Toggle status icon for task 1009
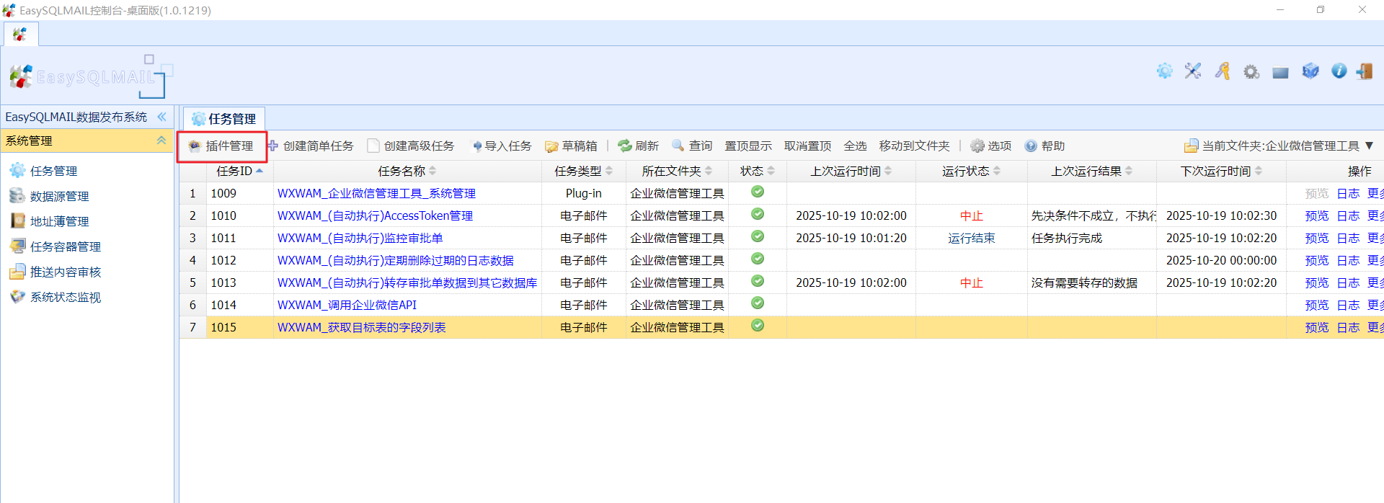Image resolution: width=1384 pixels, height=503 pixels. tap(757, 192)
